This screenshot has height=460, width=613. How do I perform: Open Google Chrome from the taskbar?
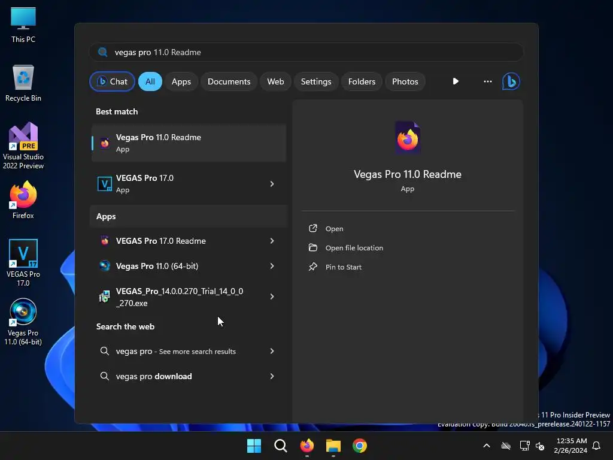[360, 446]
